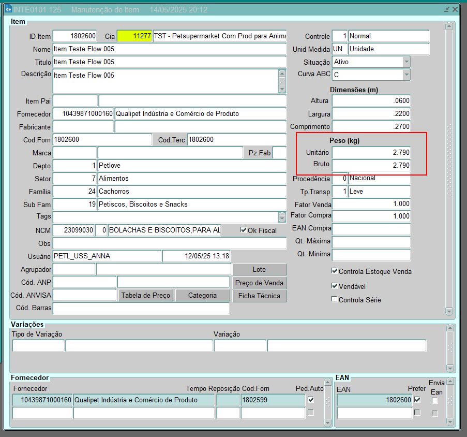The height and width of the screenshot is (437, 467).
Task: Click the Fabricante code field
Action: [x=83, y=127]
